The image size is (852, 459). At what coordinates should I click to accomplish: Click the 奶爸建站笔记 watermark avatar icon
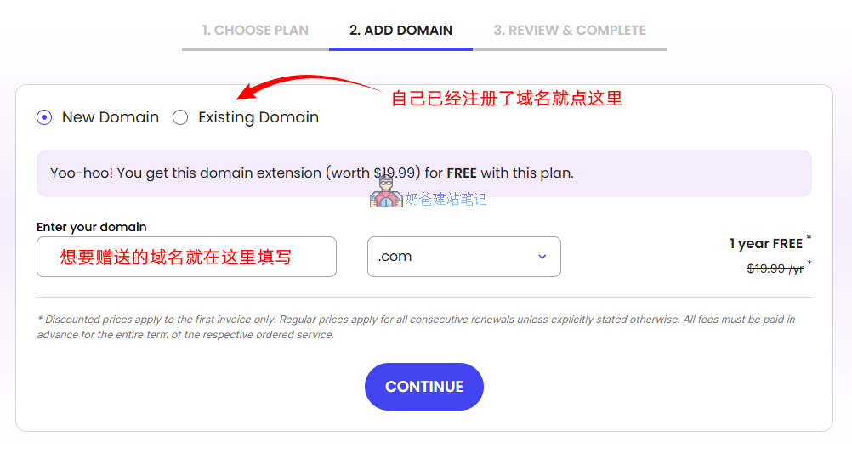[385, 191]
